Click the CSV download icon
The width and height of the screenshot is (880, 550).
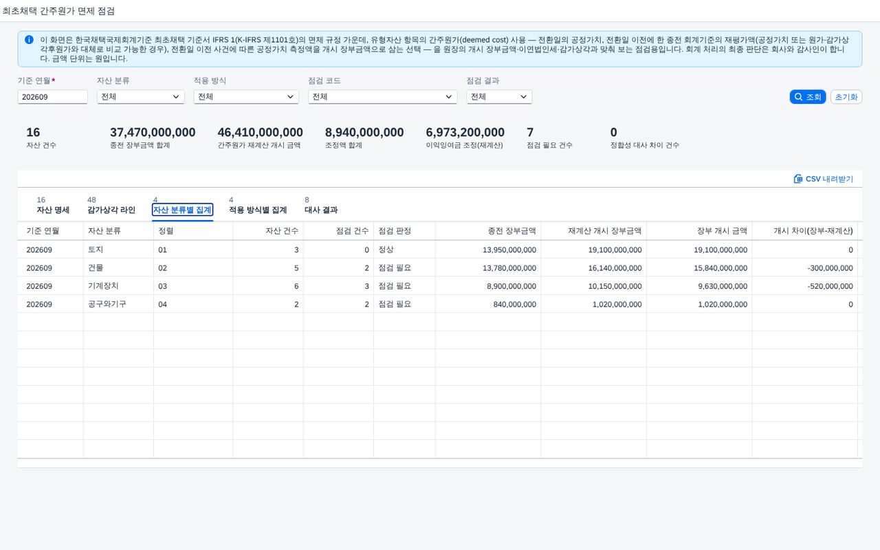click(x=798, y=179)
